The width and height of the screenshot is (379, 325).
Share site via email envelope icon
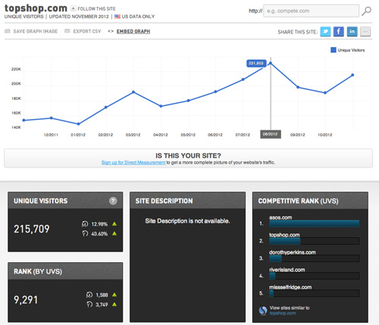pyautogui.click(x=365, y=32)
